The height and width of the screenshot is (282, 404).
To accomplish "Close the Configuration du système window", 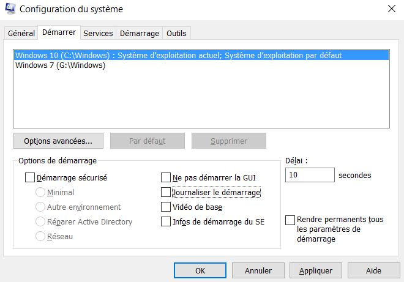I will pyautogui.click(x=391, y=9).
